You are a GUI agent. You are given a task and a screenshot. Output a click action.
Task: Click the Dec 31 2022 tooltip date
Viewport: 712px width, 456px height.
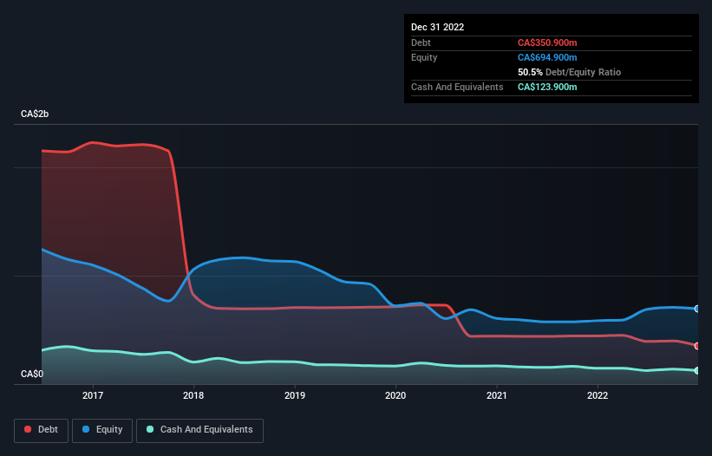pos(437,27)
